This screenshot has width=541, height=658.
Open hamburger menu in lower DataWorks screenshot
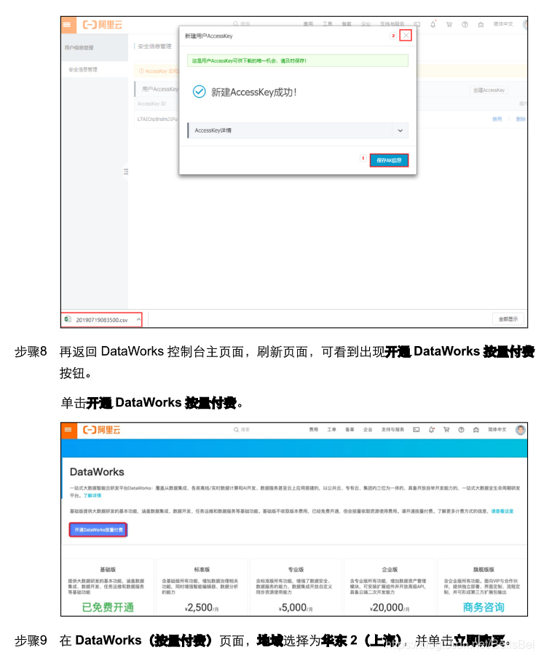pos(68,430)
